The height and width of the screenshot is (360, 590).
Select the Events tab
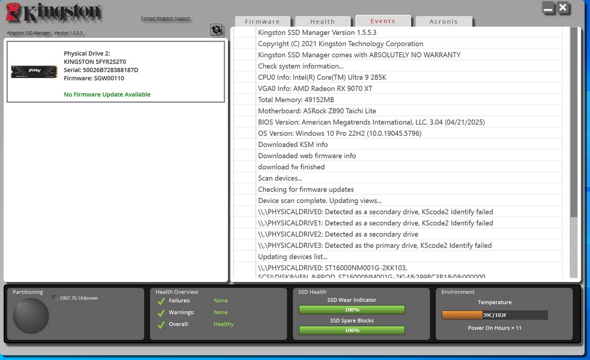383,21
